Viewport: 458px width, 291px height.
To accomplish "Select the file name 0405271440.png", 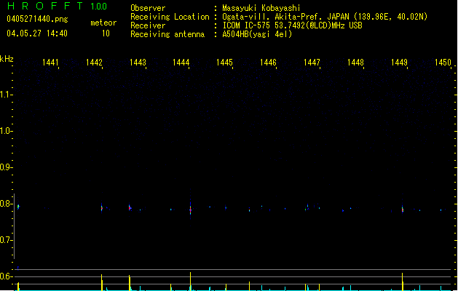I will click(x=37, y=19).
